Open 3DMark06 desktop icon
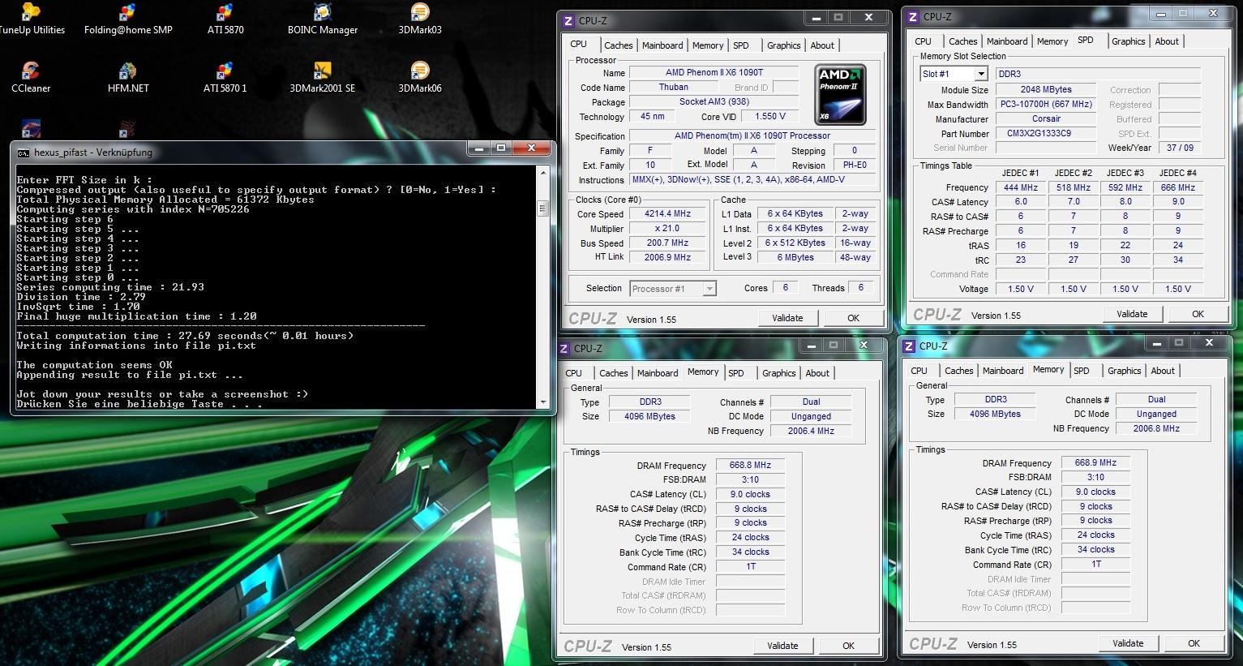 [x=420, y=78]
